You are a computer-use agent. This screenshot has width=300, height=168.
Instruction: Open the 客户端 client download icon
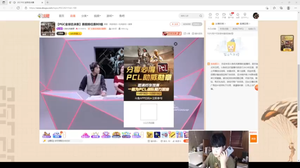231,16
